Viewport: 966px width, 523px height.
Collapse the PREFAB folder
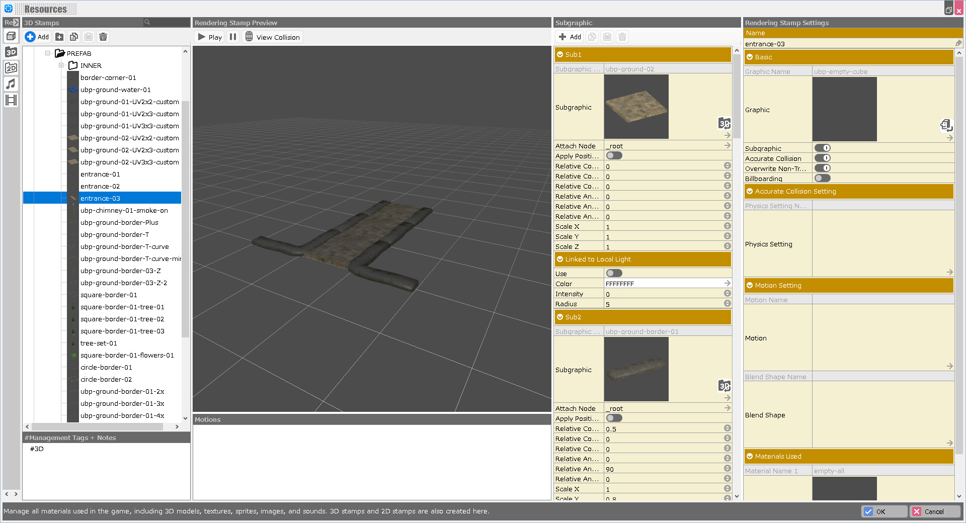(x=47, y=53)
